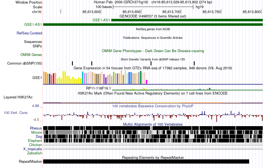Click Repeating Elements by RepeatMasker title
This screenshot has width=263, height=168.
(x=153, y=157)
